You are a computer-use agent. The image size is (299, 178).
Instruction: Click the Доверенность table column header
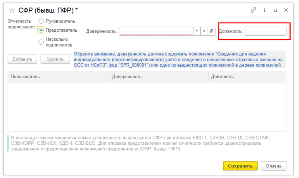point(158,77)
